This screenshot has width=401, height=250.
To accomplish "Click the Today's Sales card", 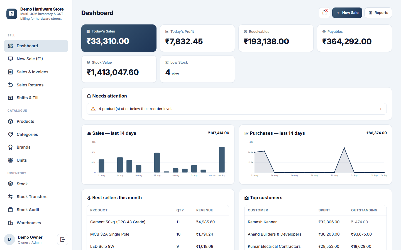I will [119, 38].
